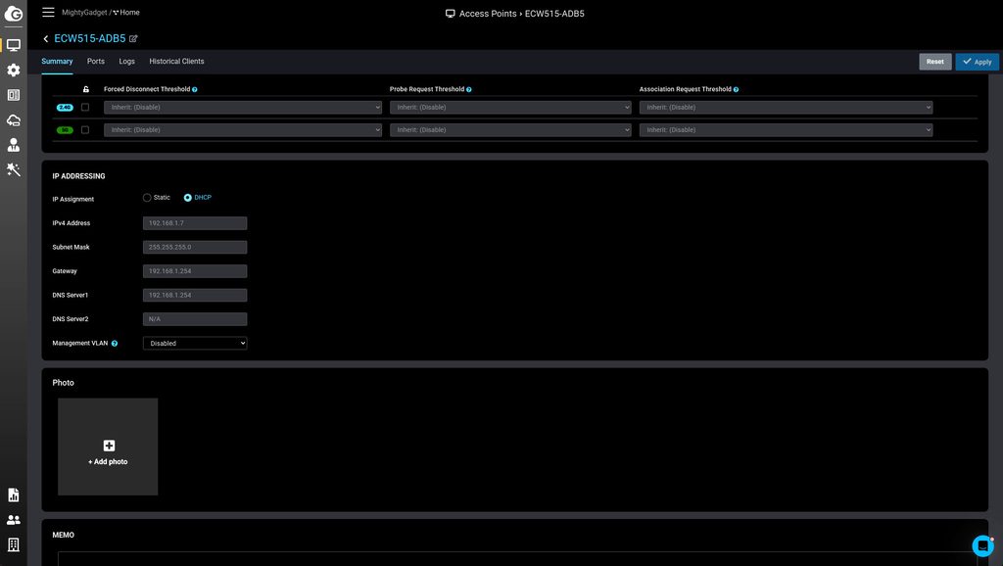The image size is (1003, 566).
Task: Open 5G Forced Disconnect Threshold dropdown
Action: pyautogui.click(x=243, y=130)
